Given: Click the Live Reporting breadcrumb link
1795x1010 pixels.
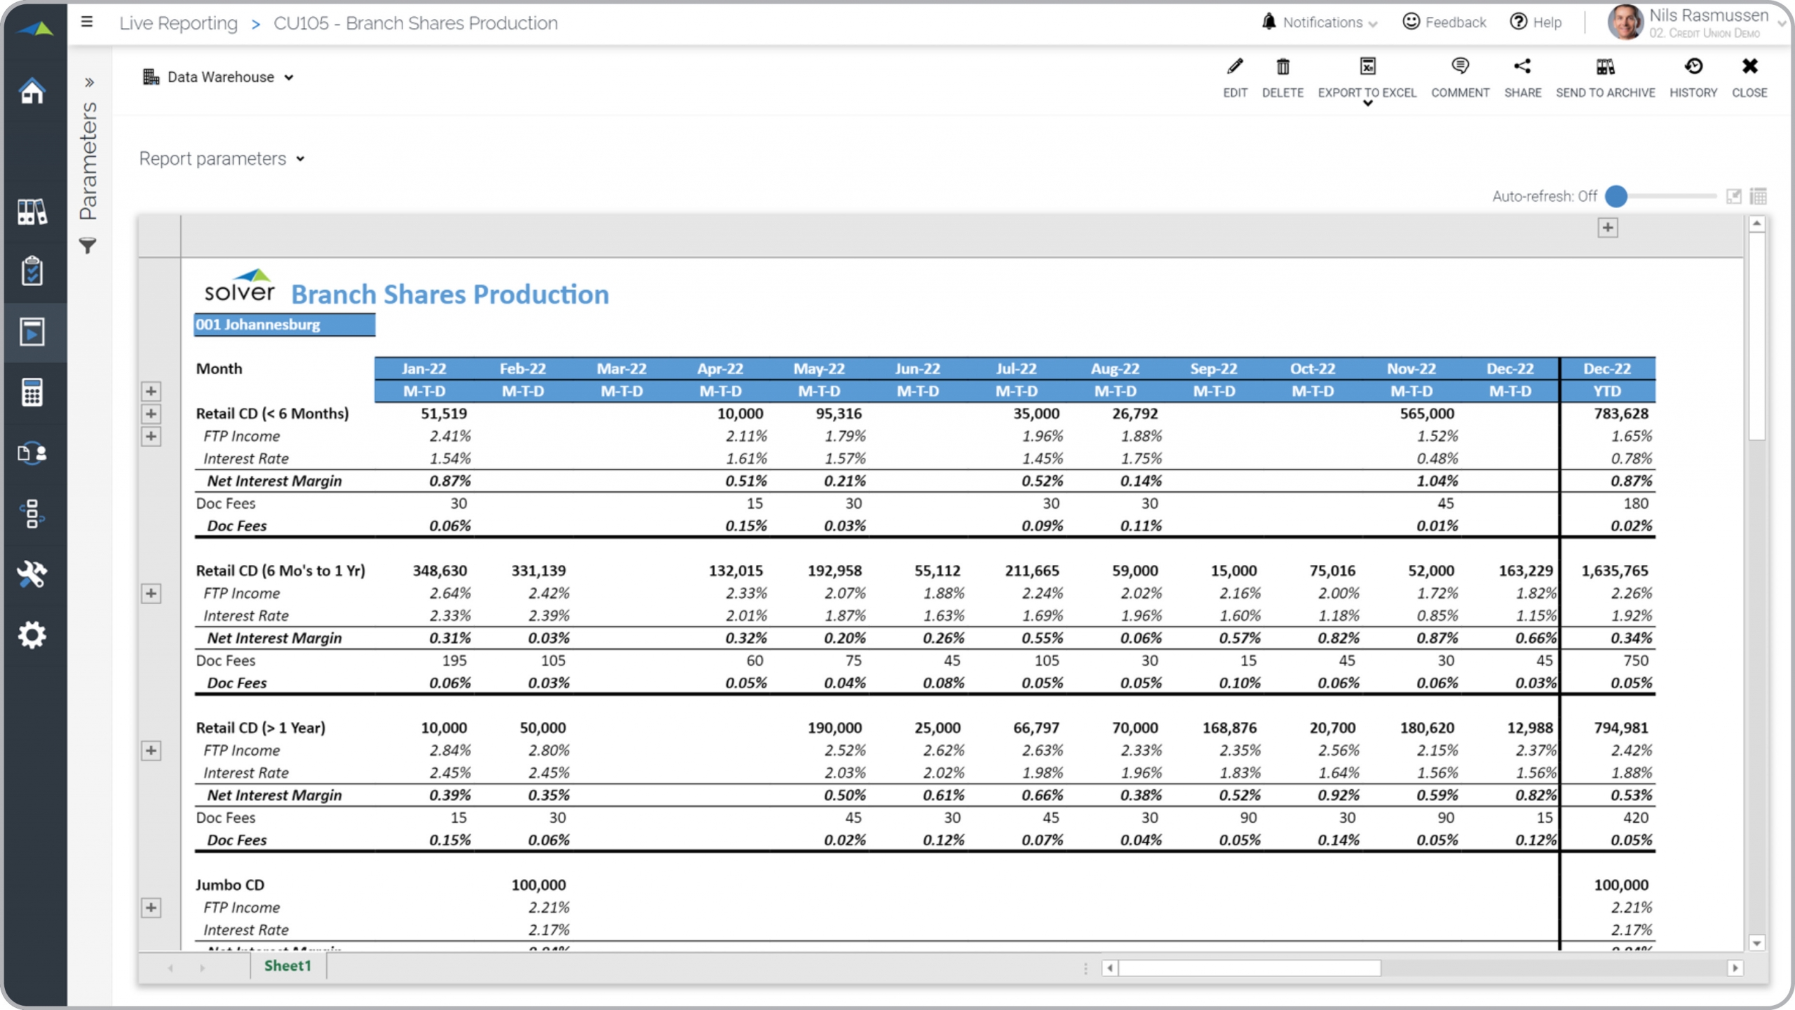Looking at the screenshot, I should (x=178, y=23).
